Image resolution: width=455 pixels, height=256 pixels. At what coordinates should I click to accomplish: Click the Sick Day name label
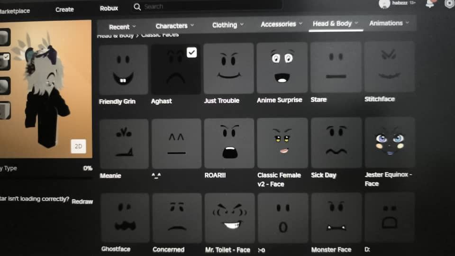pyautogui.click(x=324, y=175)
